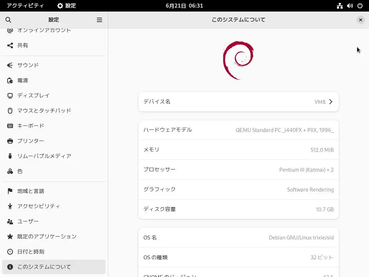Select the このシステムについて sidebar entry

54,267
